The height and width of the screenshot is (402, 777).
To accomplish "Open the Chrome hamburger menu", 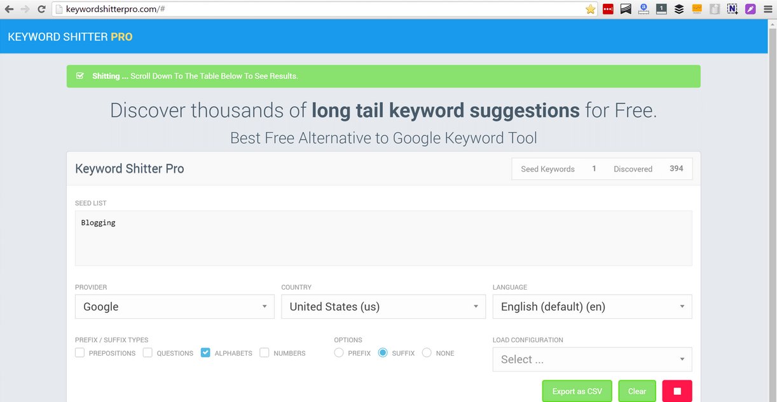I will 767,9.
